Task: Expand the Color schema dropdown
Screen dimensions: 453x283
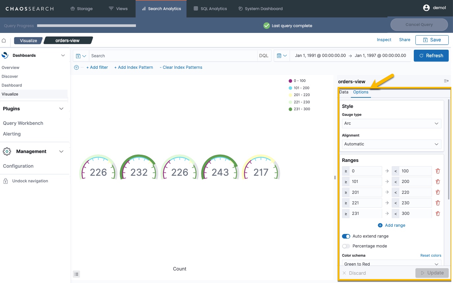Action: (x=391, y=264)
